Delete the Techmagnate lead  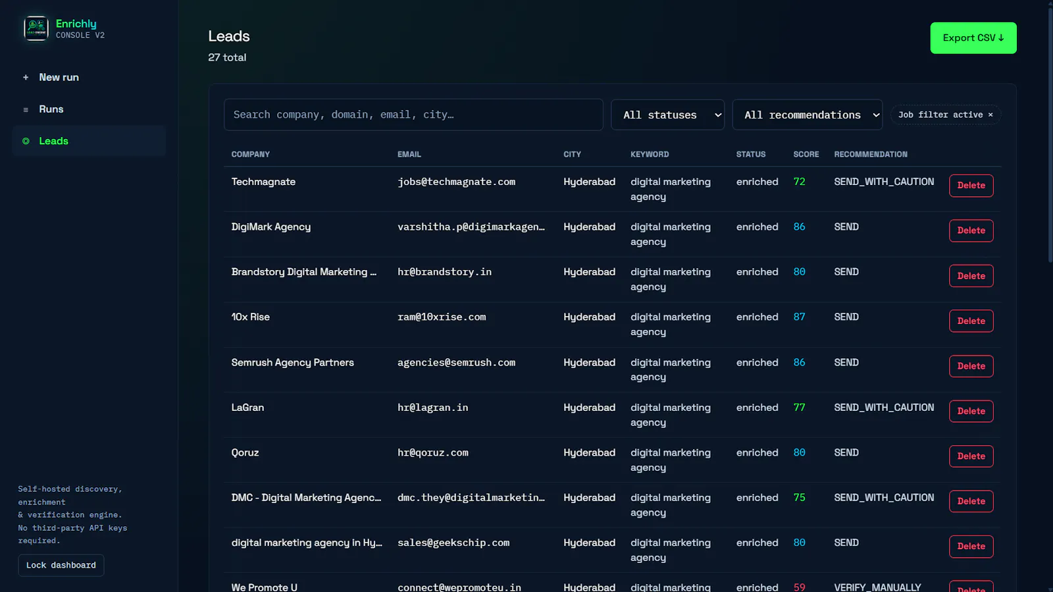pyautogui.click(x=971, y=186)
